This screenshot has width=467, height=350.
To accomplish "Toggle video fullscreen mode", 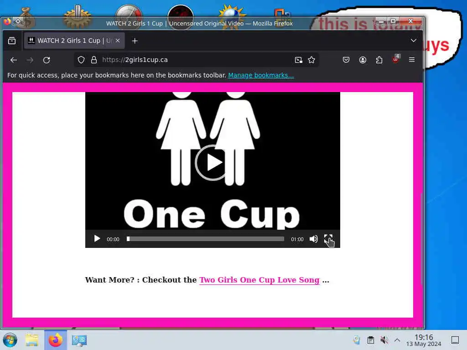I will coord(328,239).
